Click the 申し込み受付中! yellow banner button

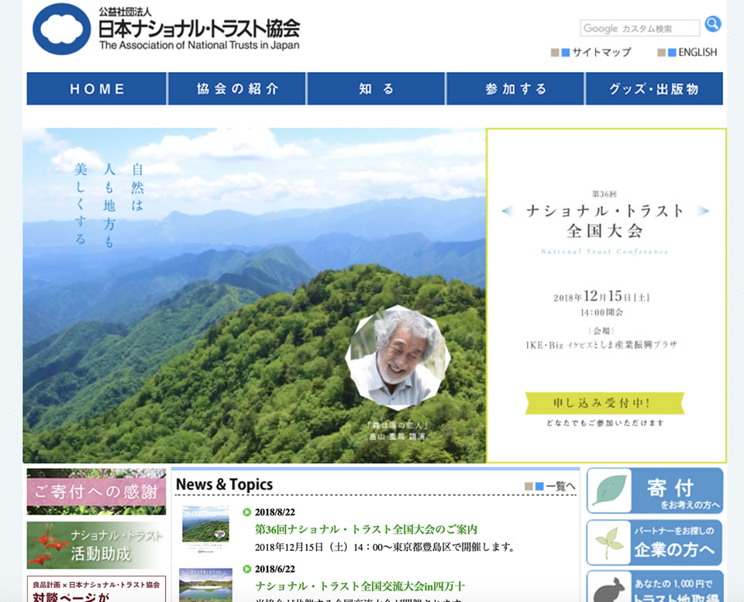[x=604, y=403]
